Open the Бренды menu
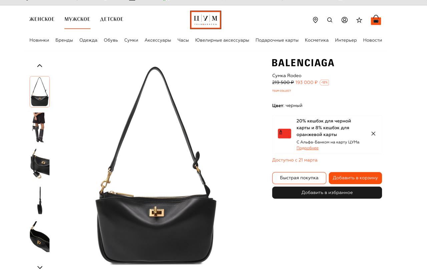427x272 pixels. tap(64, 40)
